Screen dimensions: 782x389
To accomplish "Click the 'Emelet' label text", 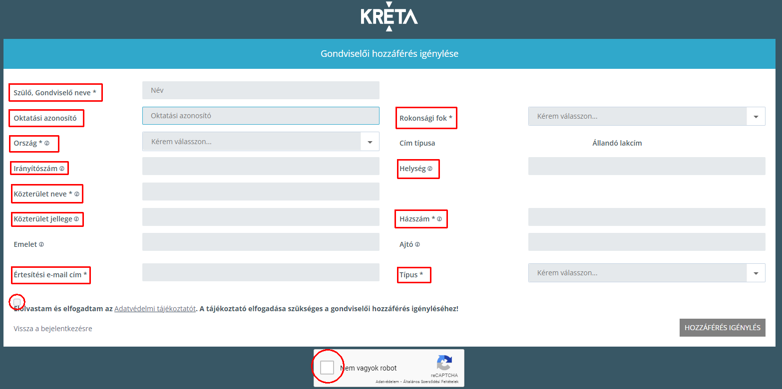I will [x=25, y=244].
